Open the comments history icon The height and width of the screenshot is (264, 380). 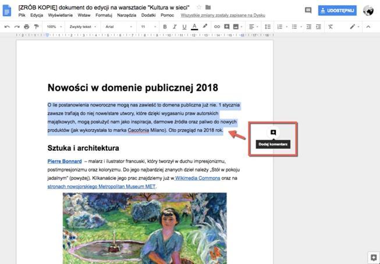pyautogui.click(x=308, y=10)
